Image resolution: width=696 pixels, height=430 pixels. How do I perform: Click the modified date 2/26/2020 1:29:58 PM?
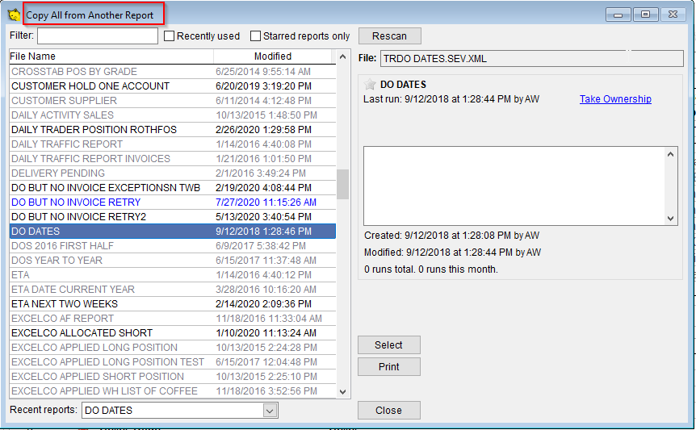[x=264, y=129]
